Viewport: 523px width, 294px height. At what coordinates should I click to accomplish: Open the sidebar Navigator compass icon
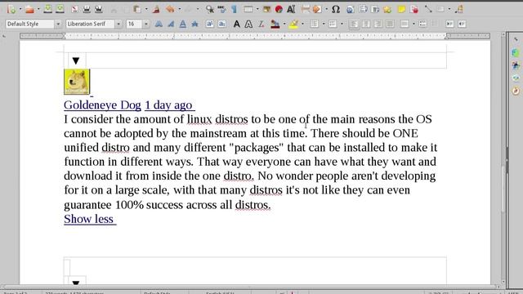click(516, 91)
